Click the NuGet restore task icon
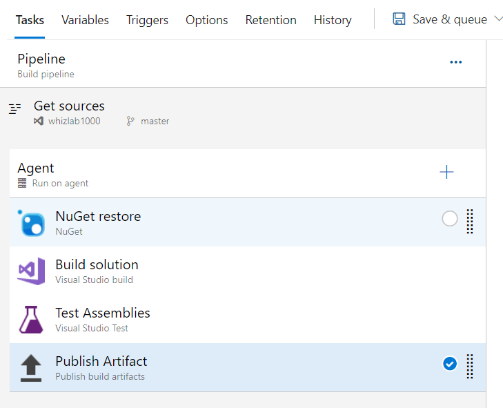The width and height of the screenshot is (503, 408). pyautogui.click(x=31, y=222)
